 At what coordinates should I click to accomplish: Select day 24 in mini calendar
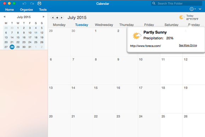pos(30,42)
